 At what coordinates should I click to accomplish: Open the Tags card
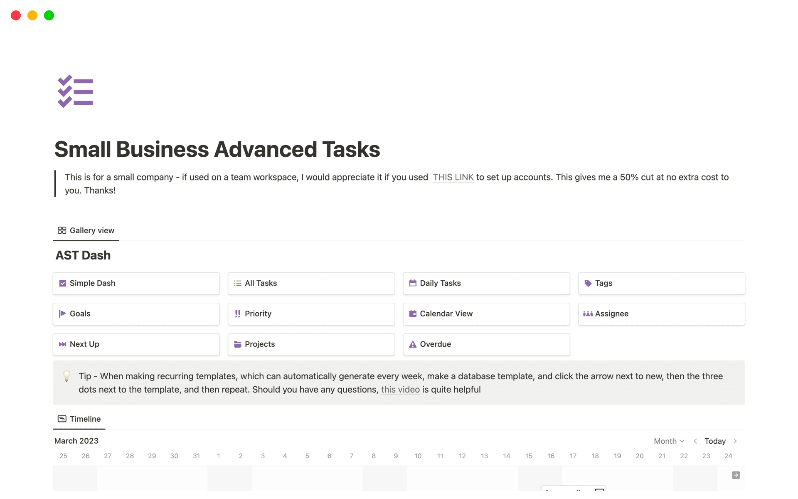tap(661, 284)
